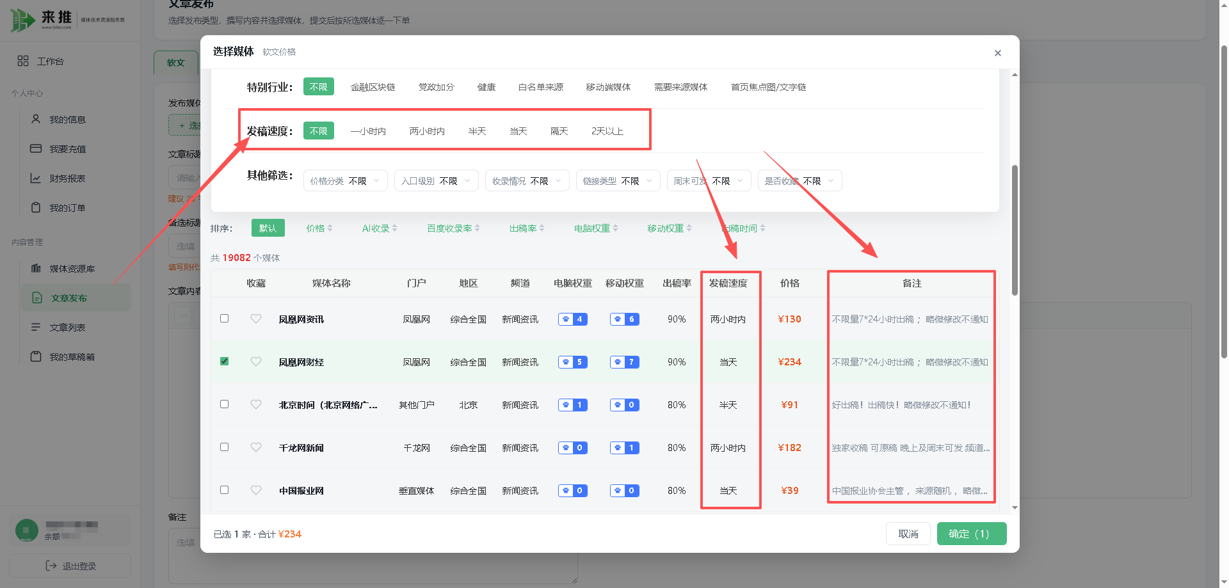Log out with 退出登录 button
Image resolution: width=1229 pixels, height=588 pixels.
[x=70, y=566]
